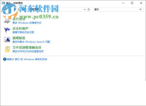146x106 pixels.
Task: Minimize the Control Panel window
Action: [x=123, y=3]
